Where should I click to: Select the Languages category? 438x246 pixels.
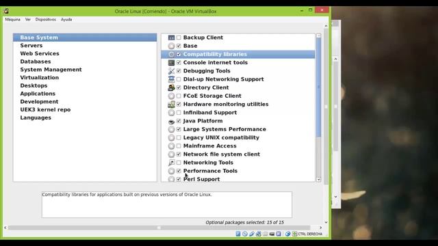coord(85,118)
